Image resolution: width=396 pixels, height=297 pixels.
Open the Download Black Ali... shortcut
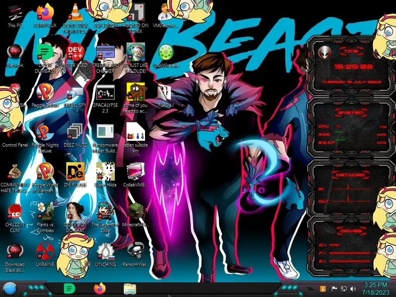click(15, 258)
